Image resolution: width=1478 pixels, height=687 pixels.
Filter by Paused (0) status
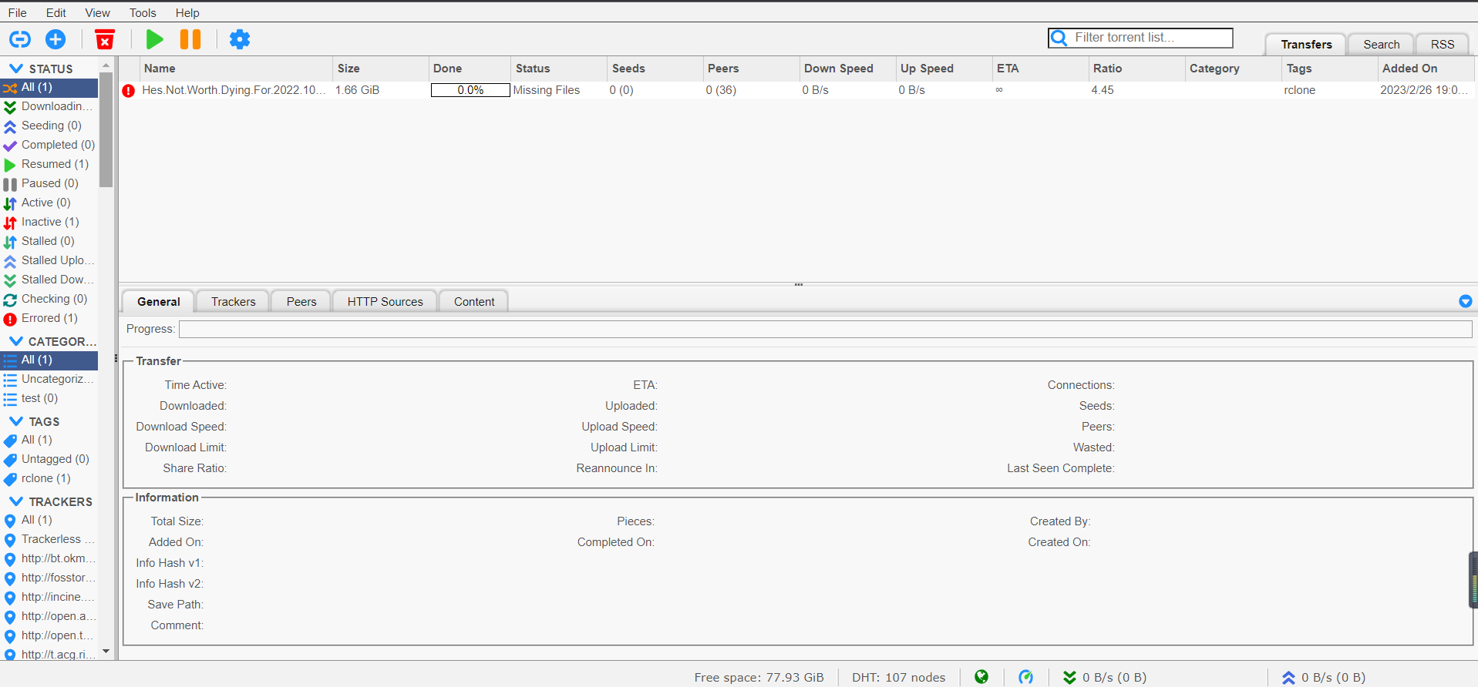pyautogui.click(x=49, y=183)
